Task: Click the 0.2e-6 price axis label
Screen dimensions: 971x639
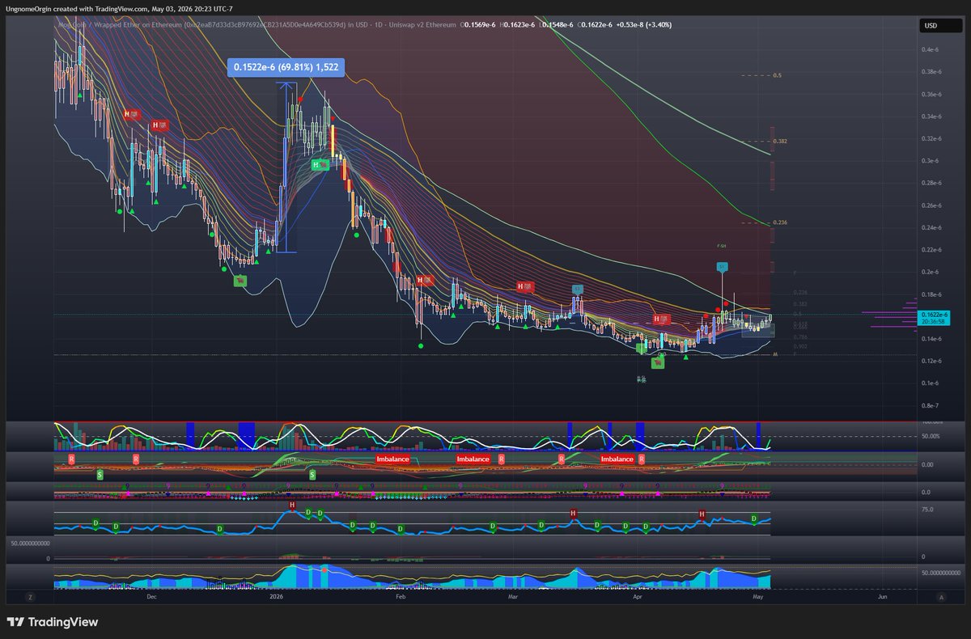Action: pos(930,272)
